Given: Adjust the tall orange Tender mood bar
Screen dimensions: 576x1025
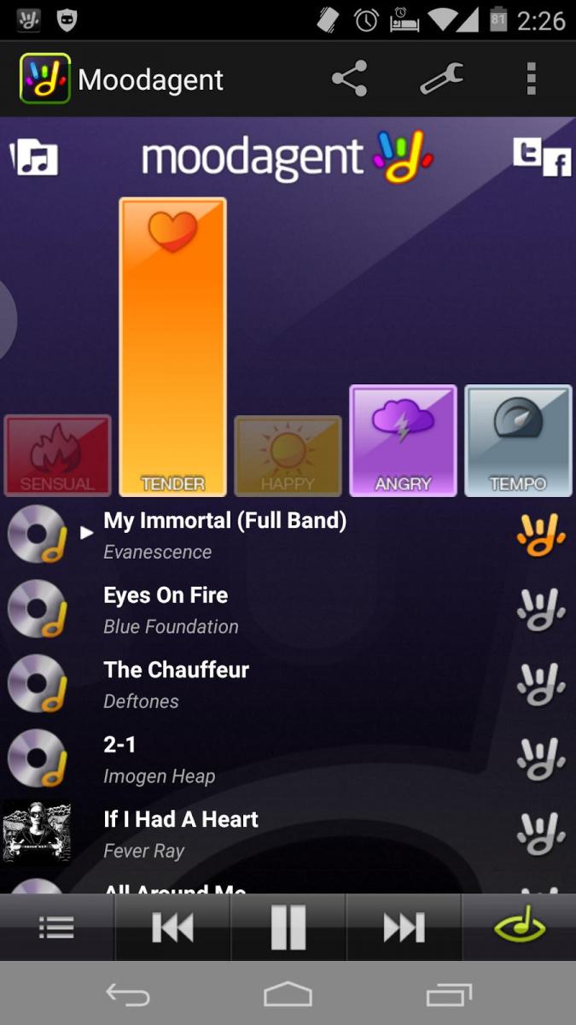Looking at the screenshot, I should [172, 347].
